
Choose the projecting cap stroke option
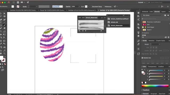[x=156, y=47]
